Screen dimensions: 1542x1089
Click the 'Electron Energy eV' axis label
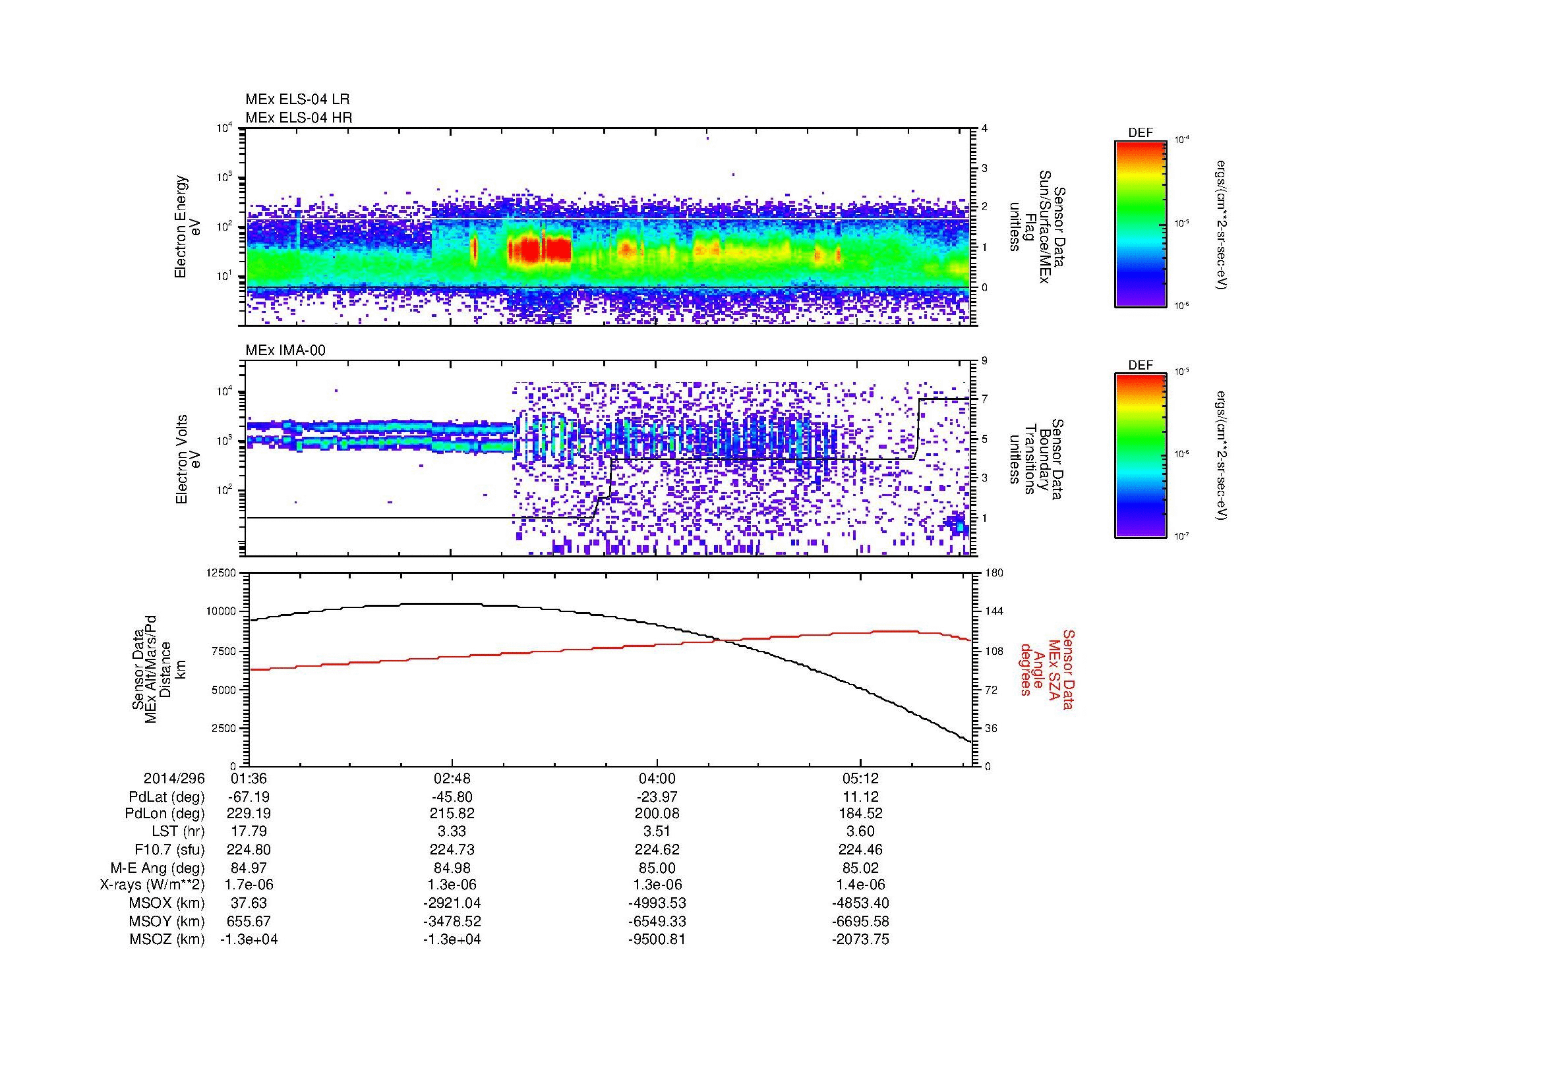coord(188,227)
